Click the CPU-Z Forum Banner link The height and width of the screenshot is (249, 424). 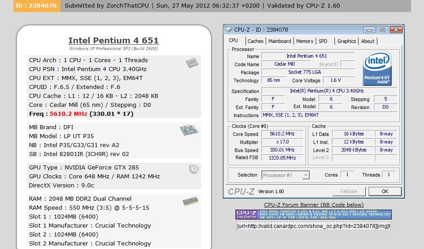(x=314, y=205)
